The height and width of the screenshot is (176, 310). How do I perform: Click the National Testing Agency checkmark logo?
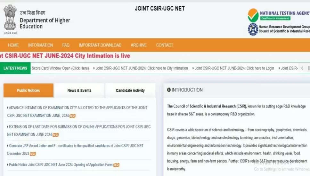[253, 15]
